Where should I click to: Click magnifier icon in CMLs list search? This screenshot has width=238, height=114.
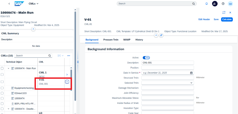[50, 56]
